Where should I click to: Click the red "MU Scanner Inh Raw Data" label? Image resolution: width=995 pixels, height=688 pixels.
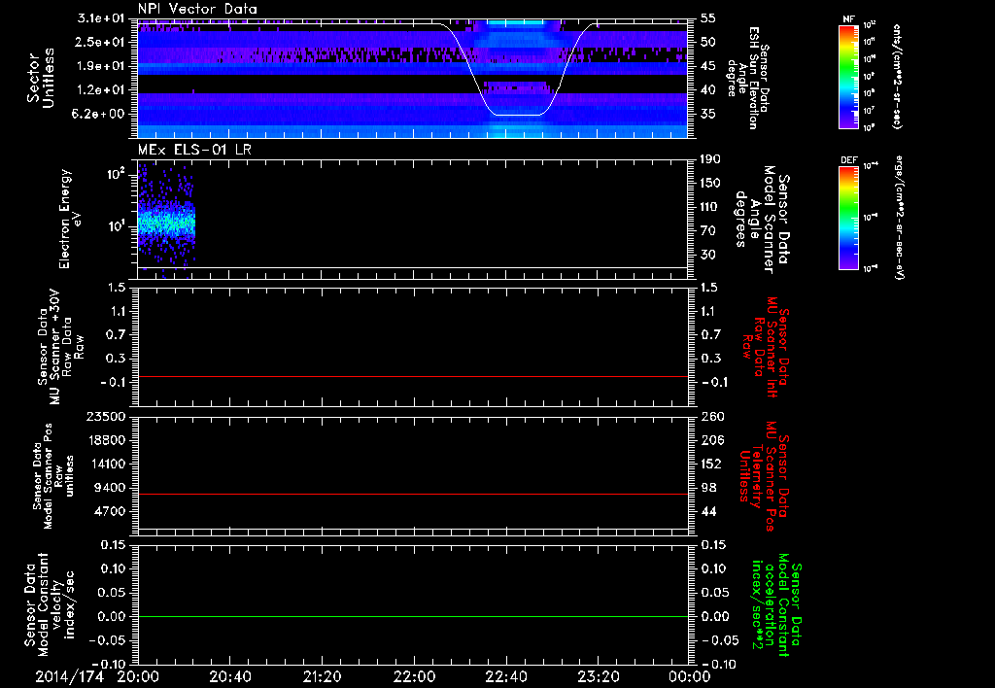pyautogui.click(x=766, y=347)
